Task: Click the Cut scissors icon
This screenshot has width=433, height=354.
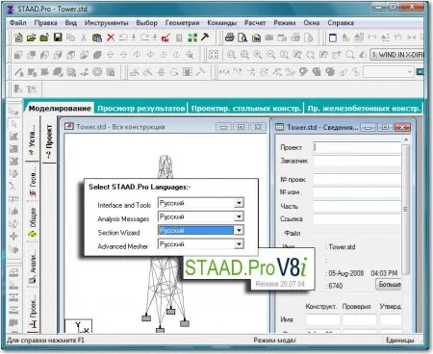Action: click(84, 38)
